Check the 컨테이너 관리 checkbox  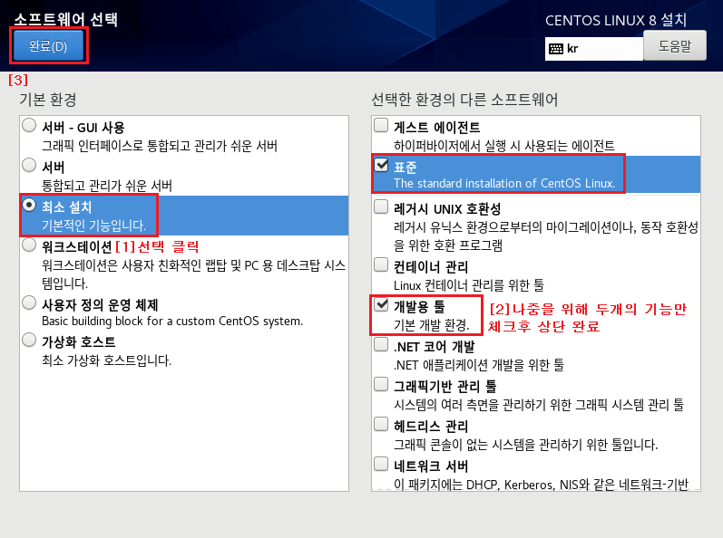click(381, 264)
